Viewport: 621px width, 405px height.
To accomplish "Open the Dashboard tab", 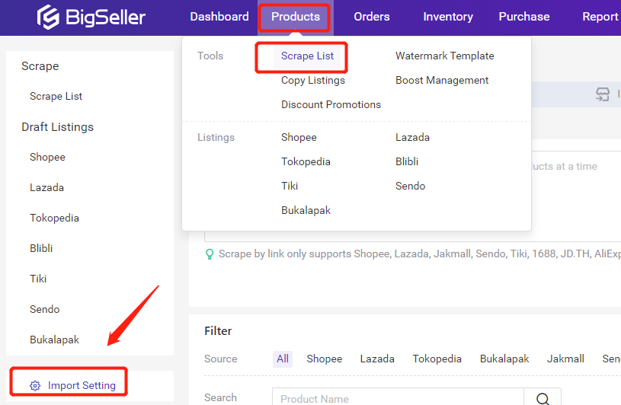I will click(219, 17).
